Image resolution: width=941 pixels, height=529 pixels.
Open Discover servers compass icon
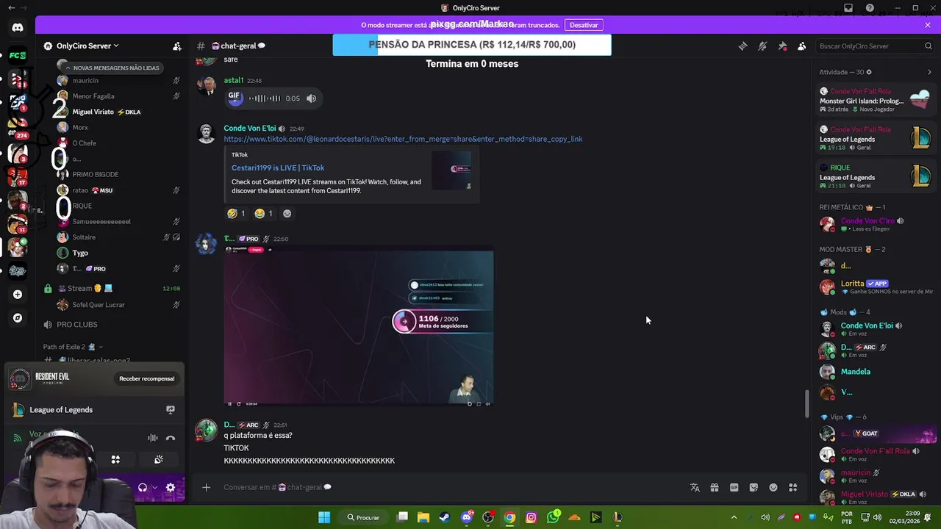tap(18, 318)
